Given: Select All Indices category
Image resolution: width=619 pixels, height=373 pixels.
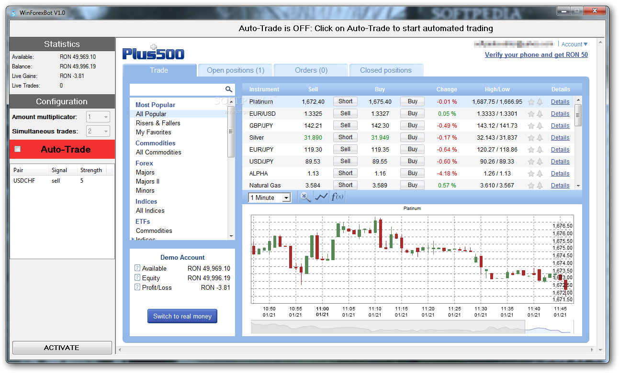Looking at the screenshot, I should click(150, 210).
